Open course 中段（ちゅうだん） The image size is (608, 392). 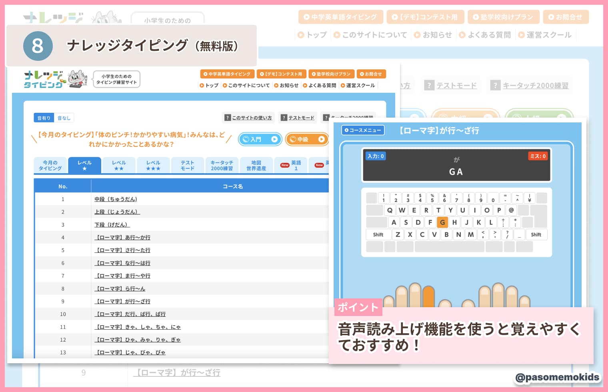116,199
